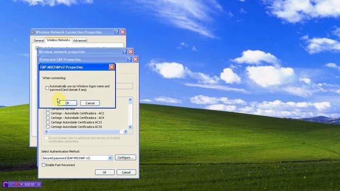Open the Select Authentication Method dropdown
340x191 pixels.
click(x=110, y=158)
